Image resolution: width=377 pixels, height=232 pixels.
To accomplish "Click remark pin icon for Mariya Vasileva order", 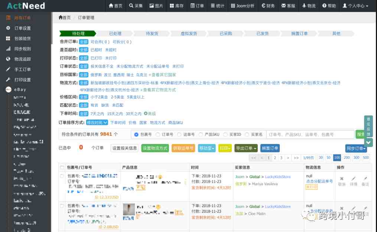I will pos(365,179).
